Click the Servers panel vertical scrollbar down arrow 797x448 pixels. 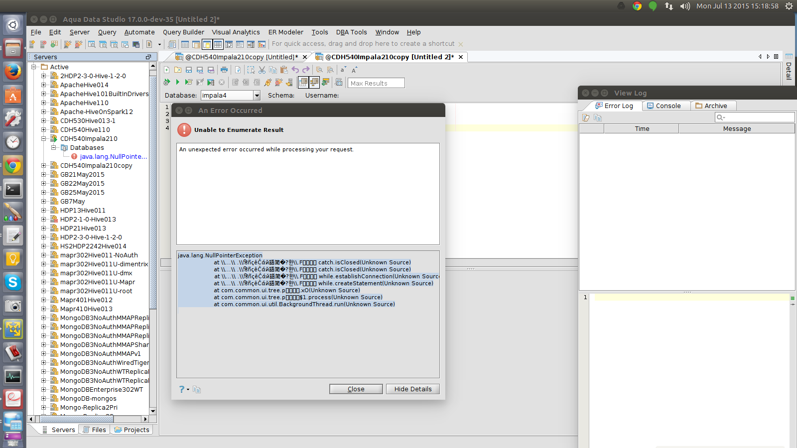[x=153, y=412]
